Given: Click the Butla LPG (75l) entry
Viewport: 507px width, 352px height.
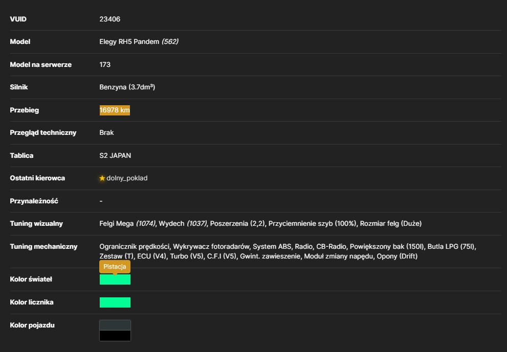Looking at the screenshot, I should click(451, 247).
